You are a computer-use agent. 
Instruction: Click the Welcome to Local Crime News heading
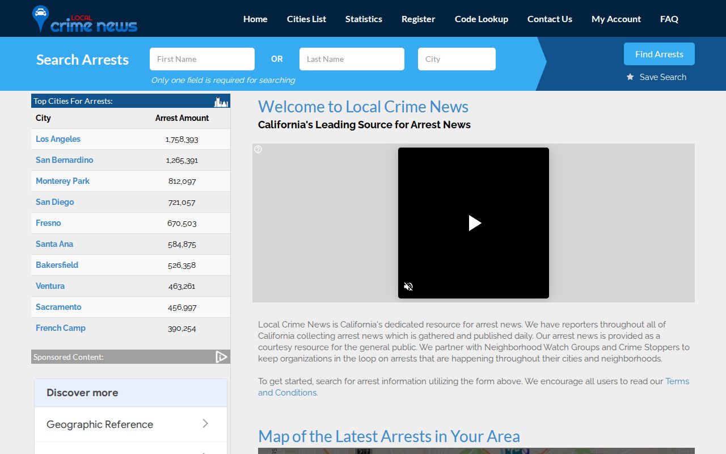coord(363,107)
